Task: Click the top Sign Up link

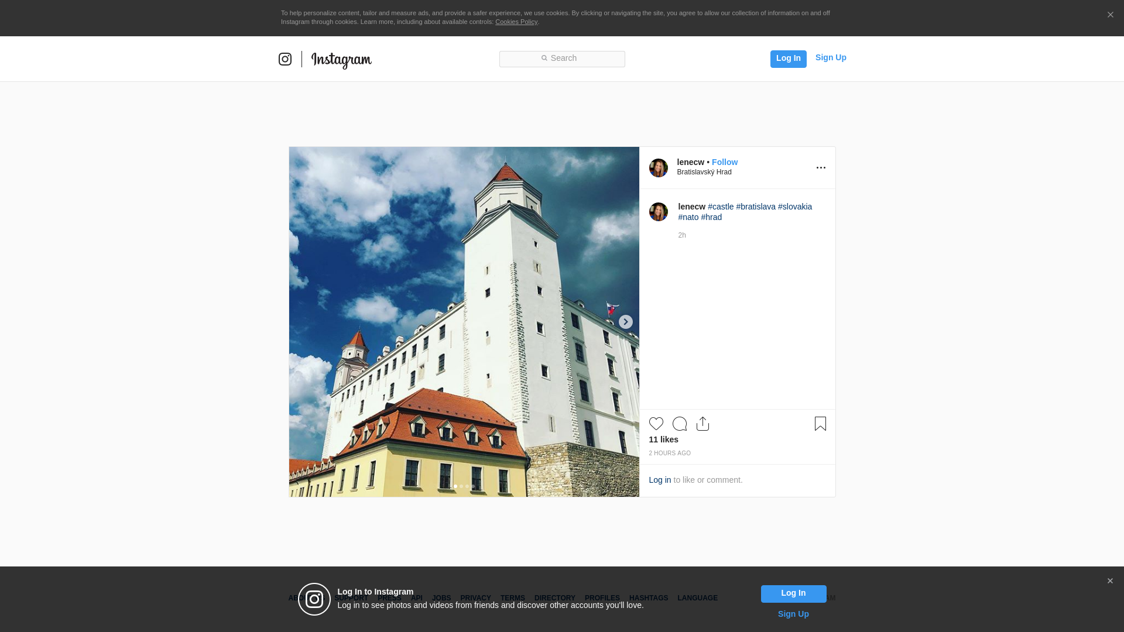Action: point(830,57)
